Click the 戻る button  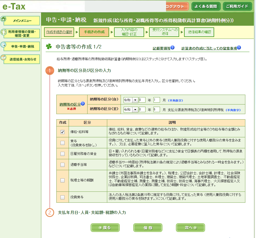pyautogui.click(x=105, y=228)
